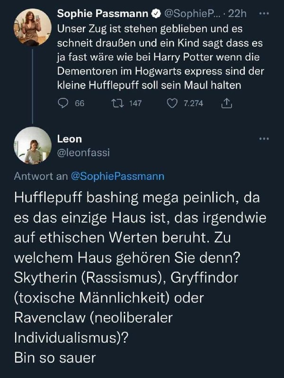
Task: Open Leon's profile avatar
Action: coord(33,146)
